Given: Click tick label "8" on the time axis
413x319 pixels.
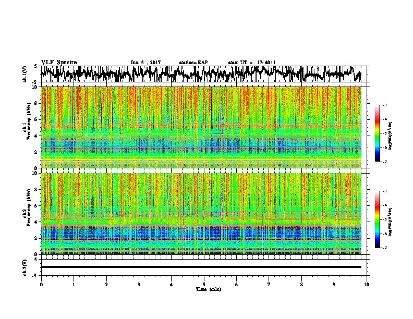Looking at the screenshot, I should coord(301,285).
